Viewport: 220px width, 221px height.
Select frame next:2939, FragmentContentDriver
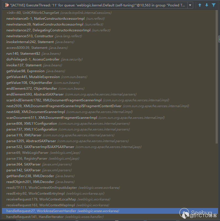110,106
